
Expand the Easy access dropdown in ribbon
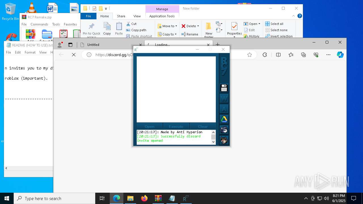(x=219, y=30)
